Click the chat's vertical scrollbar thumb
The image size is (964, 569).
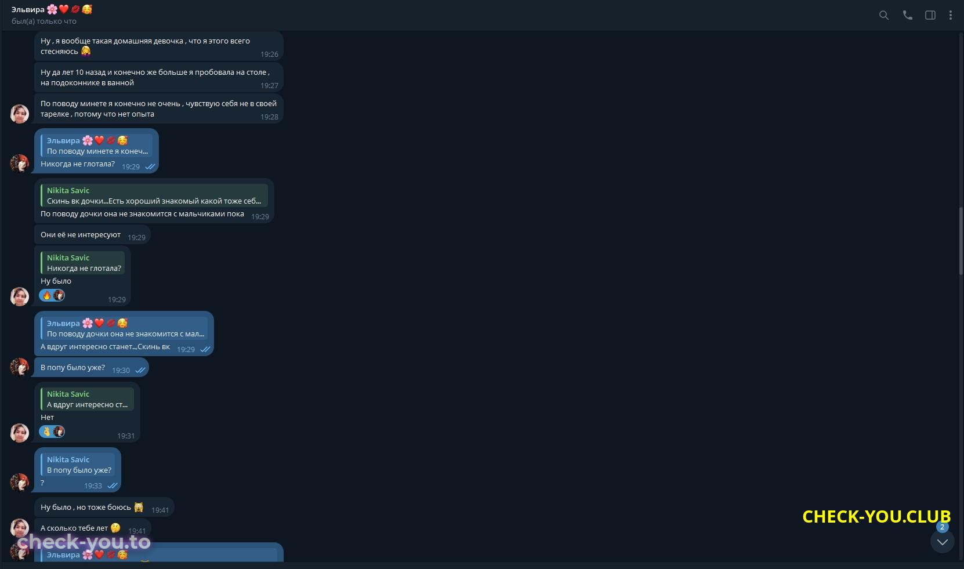[961, 242]
